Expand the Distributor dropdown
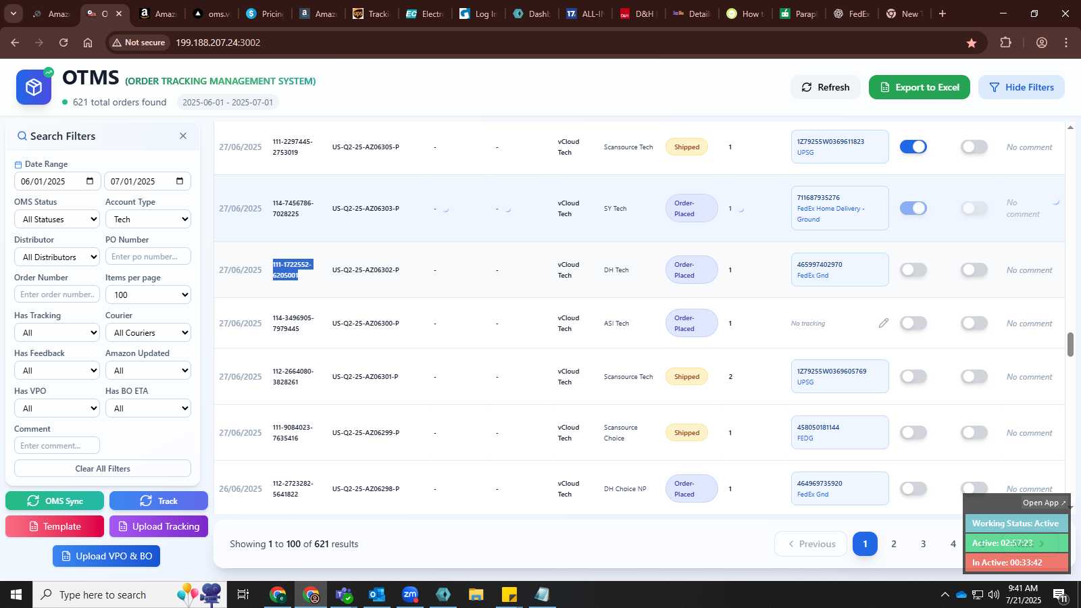The height and width of the screenshot is (608, 1081). pyautogui.click(x=57, y=257)
